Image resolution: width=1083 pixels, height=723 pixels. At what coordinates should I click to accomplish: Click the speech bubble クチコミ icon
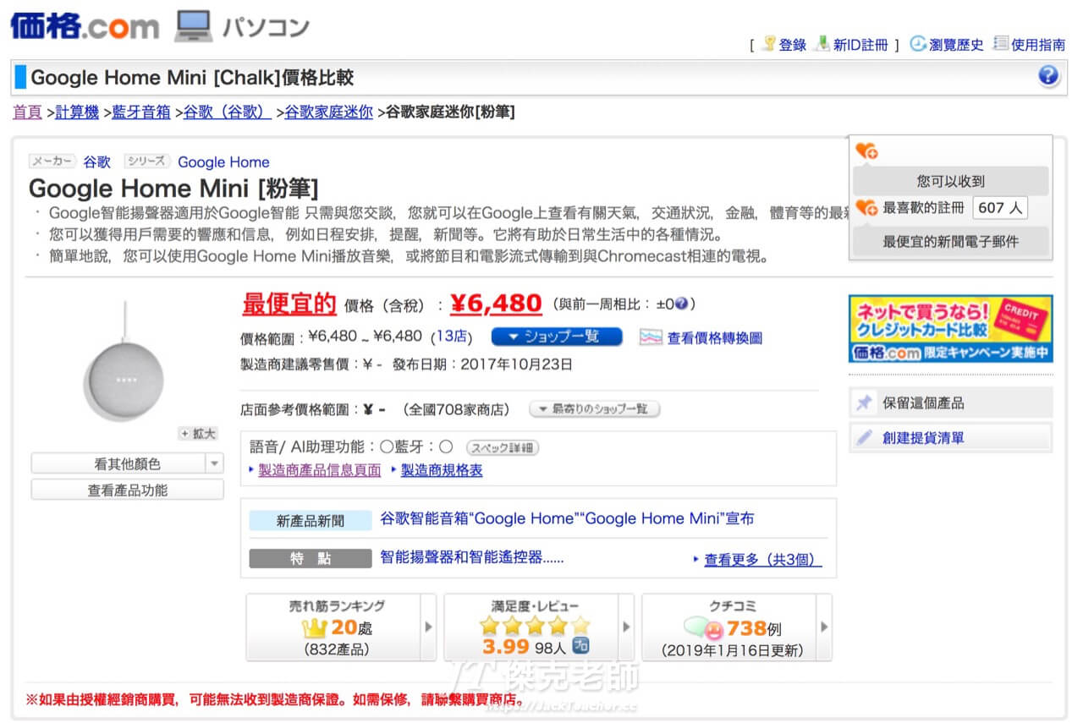pyautogui.click(x=704, y=628)
